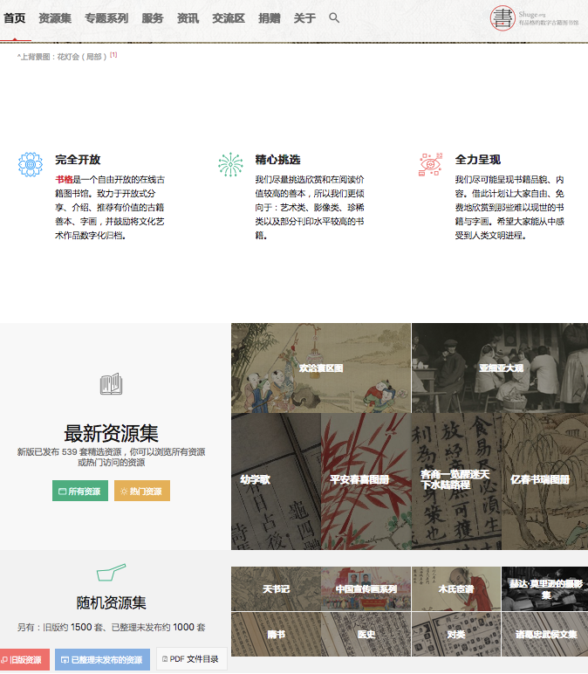Open the 交流区 menu
The width and height of the screenshot is (588, 674).
(x=229, y=18)
